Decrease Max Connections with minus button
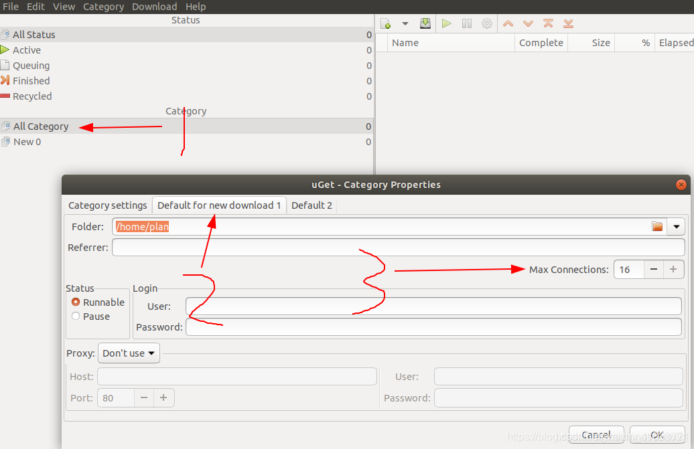694x449 pixels. (654, 270)
